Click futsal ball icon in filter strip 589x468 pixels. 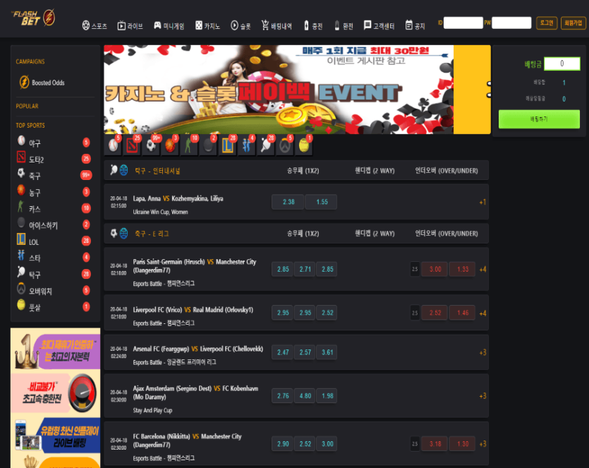[x=304, y=145]
